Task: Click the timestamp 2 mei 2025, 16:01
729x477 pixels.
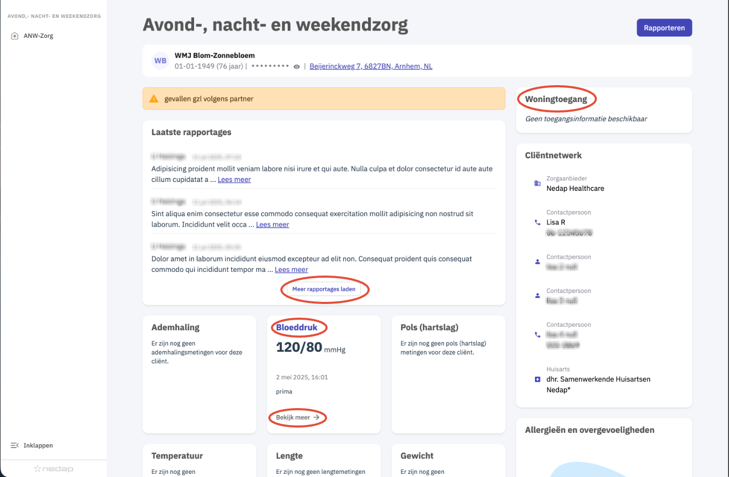Action: (x=302, y=377)
